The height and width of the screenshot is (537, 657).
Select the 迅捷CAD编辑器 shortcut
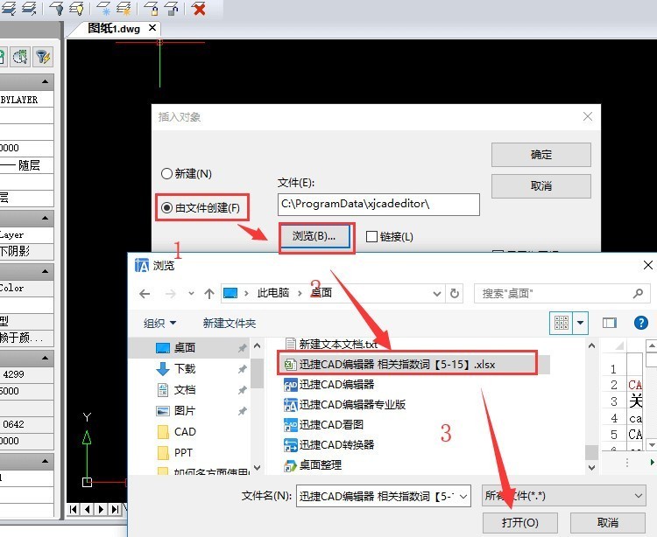tap(328, 384)
